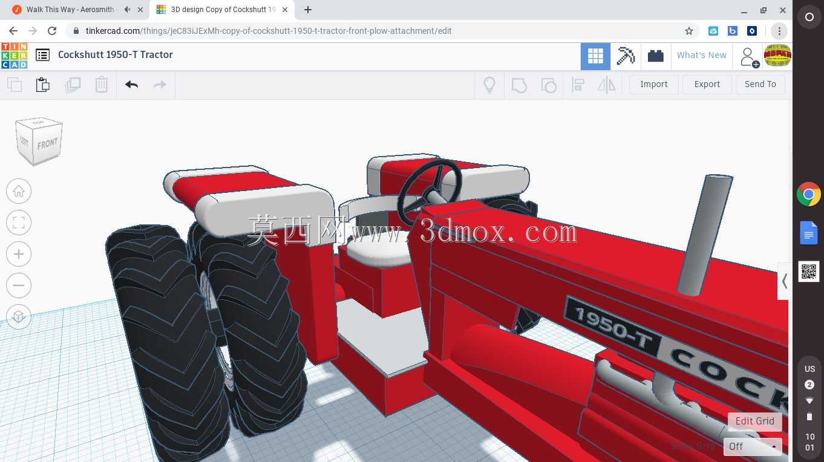
Task: Toggle Show all lightbulb icon
Action: tap(489, 85)
